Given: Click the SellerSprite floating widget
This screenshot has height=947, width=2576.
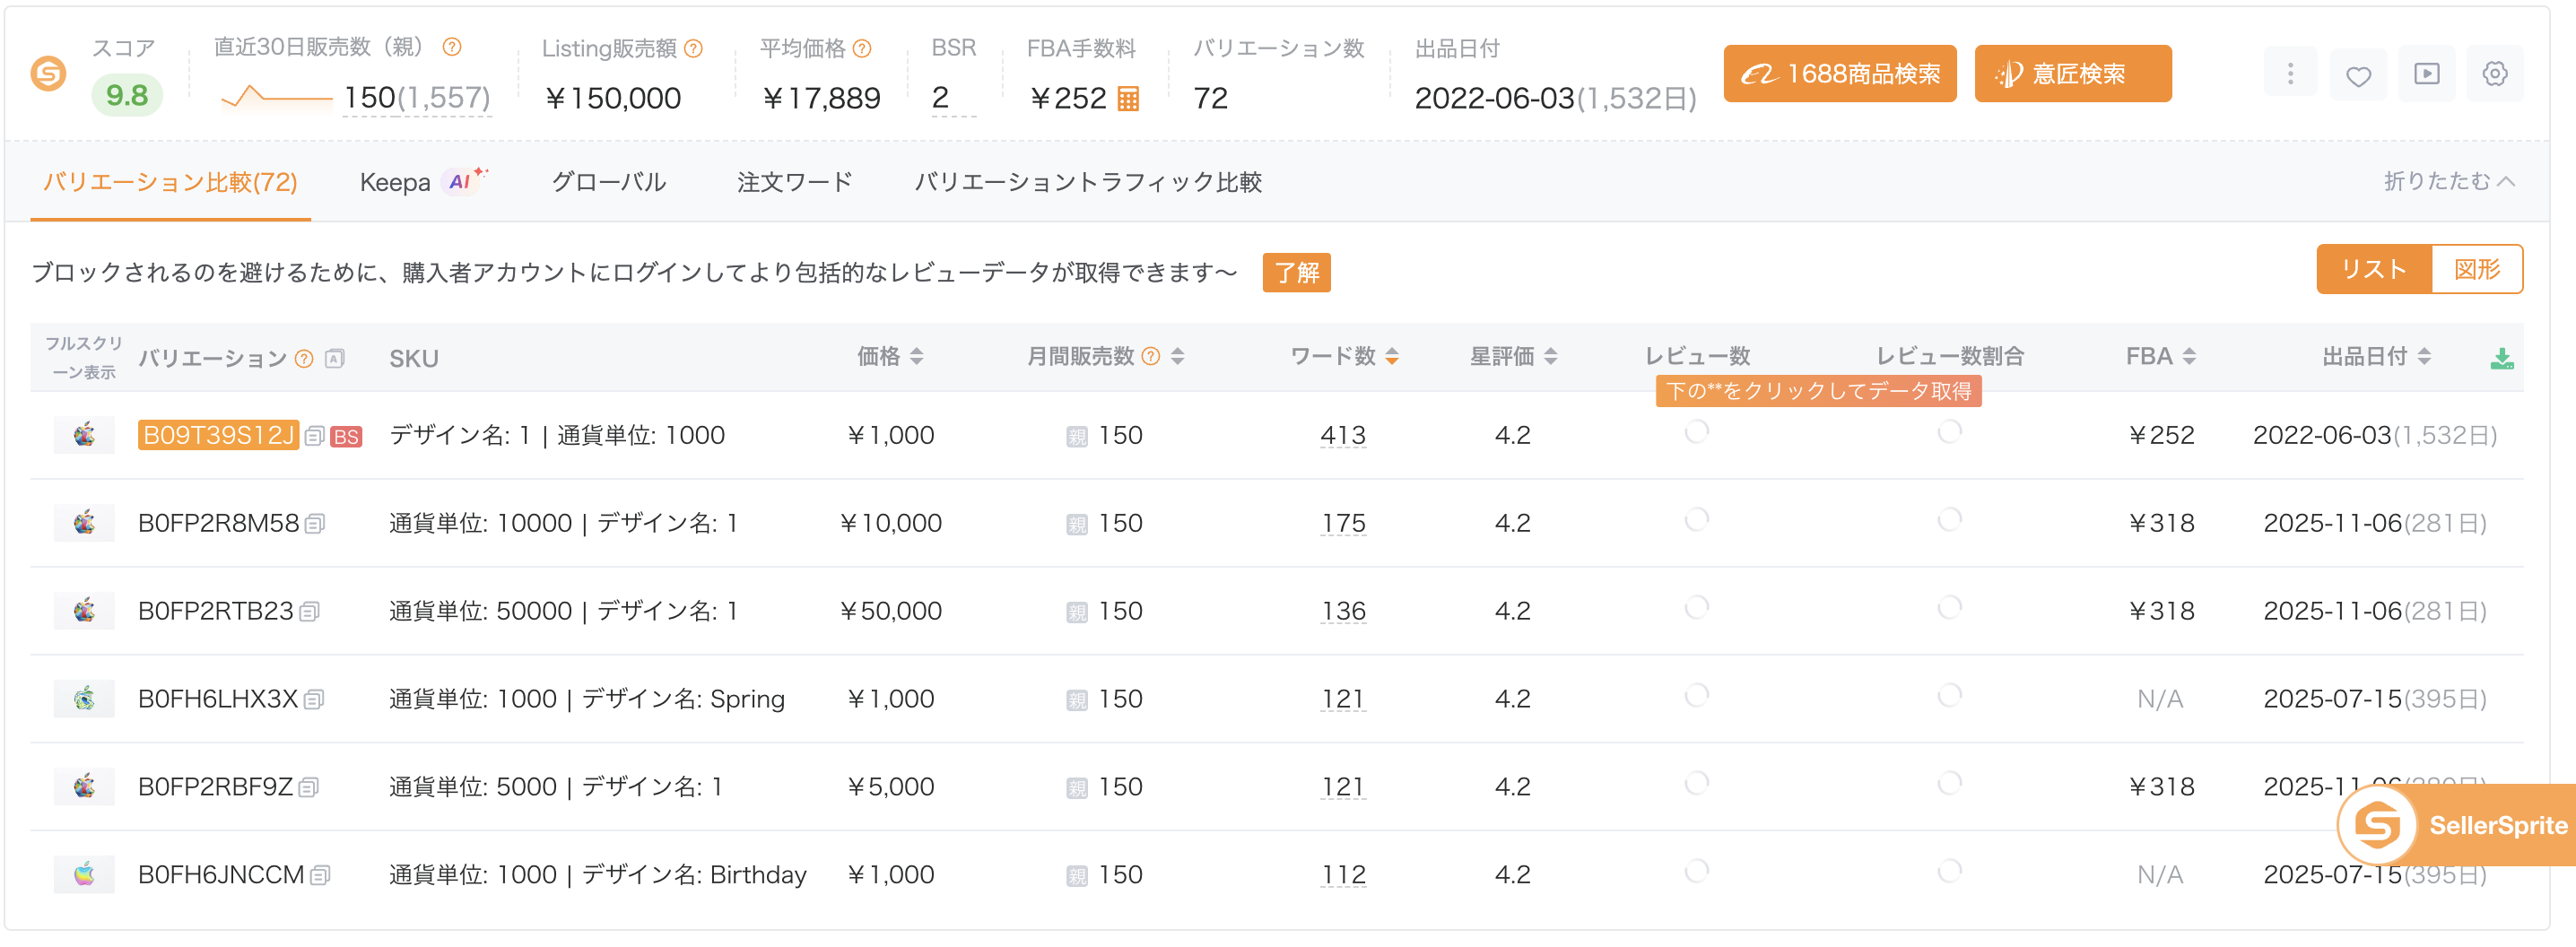Looking at the screenshot, I should 2456,825.
